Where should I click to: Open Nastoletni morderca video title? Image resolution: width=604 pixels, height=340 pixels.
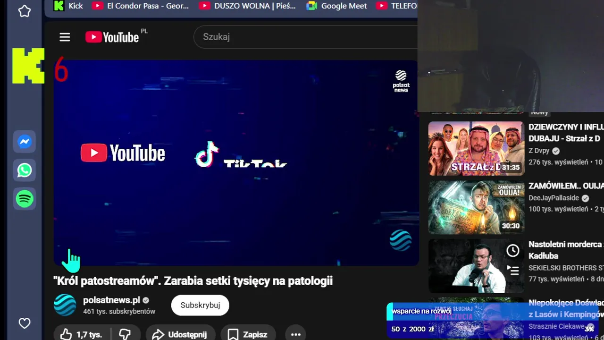click(x=566, y=250)
